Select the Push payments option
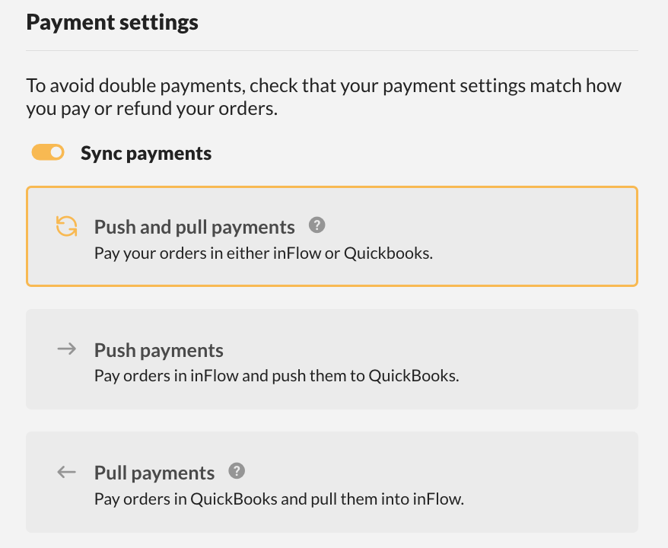Viewport: 668px width, 548px height. pos(332,359)
